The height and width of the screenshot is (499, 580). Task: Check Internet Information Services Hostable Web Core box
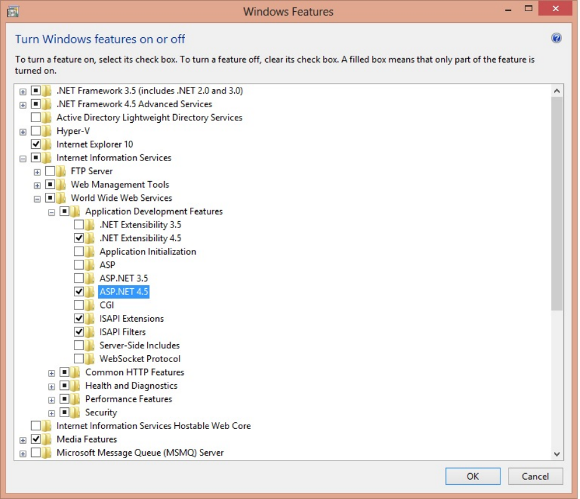[x=36, y=425]
